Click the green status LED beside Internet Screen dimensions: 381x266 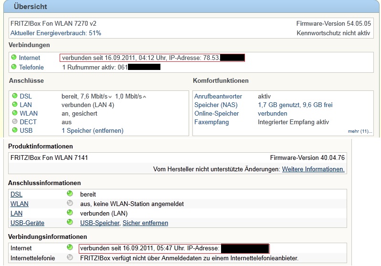(x=14, y=58)
